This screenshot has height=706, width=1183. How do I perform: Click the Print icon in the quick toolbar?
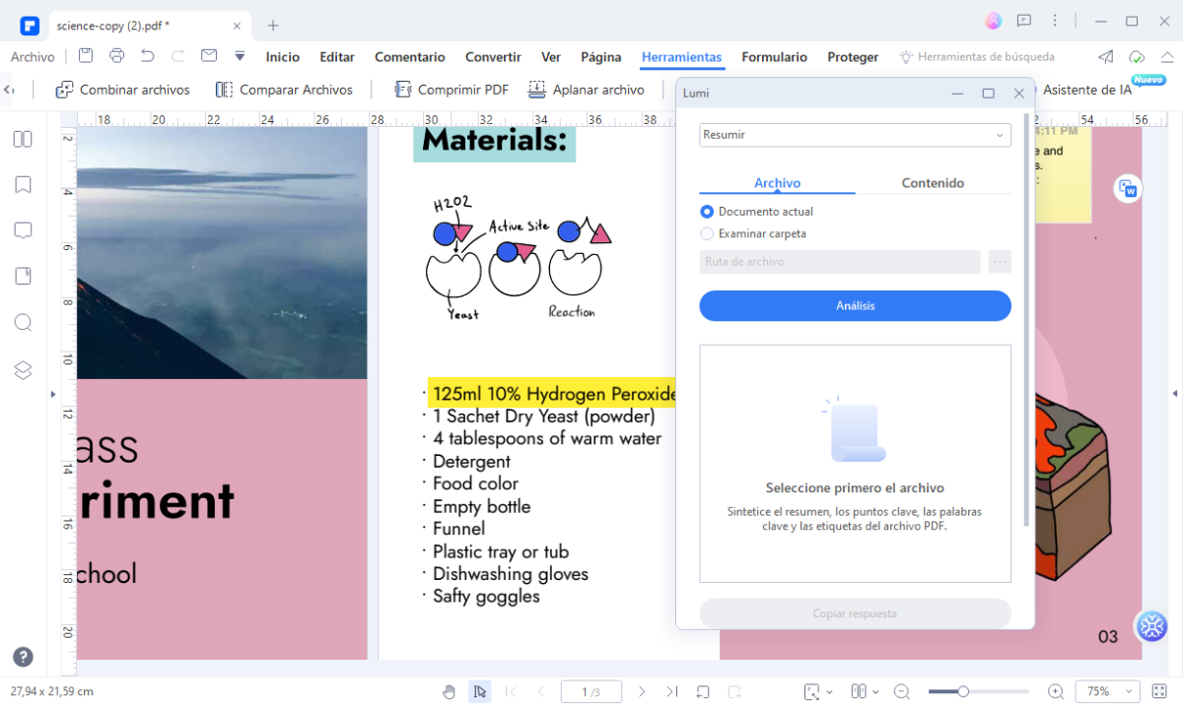coord(116,56)
